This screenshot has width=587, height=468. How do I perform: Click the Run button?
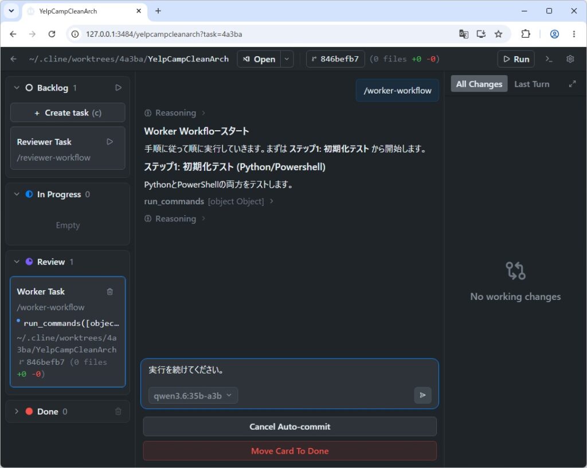pos(516,59)
